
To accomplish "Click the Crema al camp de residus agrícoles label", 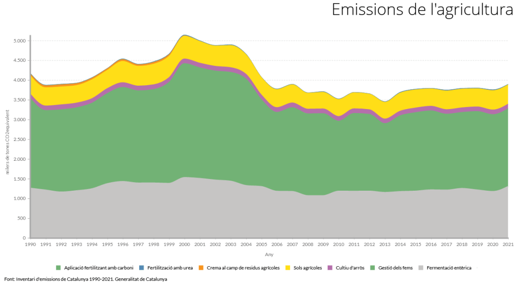I will tap(243, 267).
